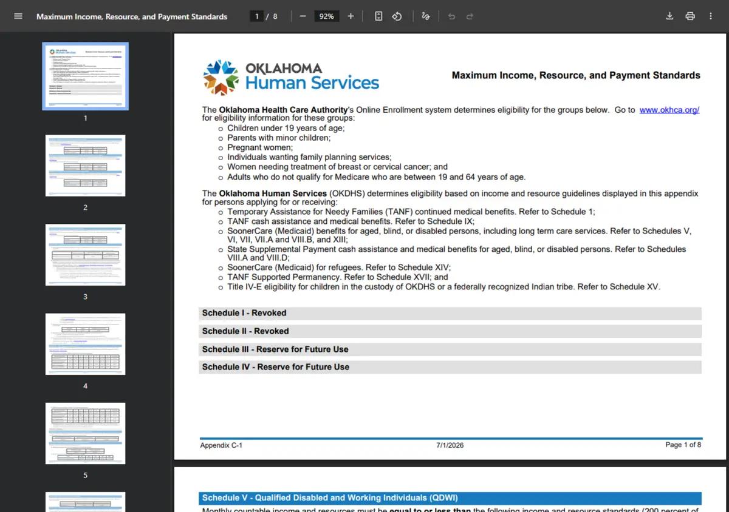Click the document title in toolbar
The width and height of the screenshot is (729, 512).
[x=132, y=16]
